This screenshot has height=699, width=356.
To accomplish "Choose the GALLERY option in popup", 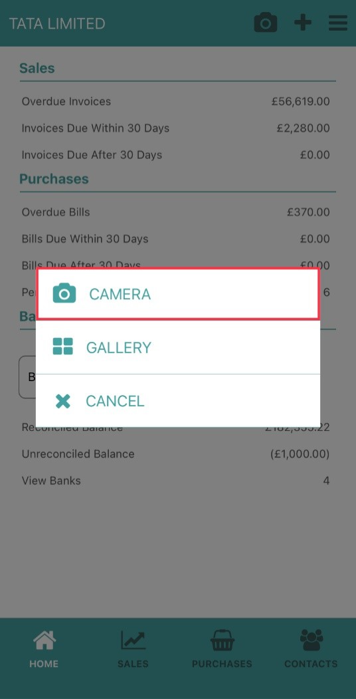I will pos(177,347).
